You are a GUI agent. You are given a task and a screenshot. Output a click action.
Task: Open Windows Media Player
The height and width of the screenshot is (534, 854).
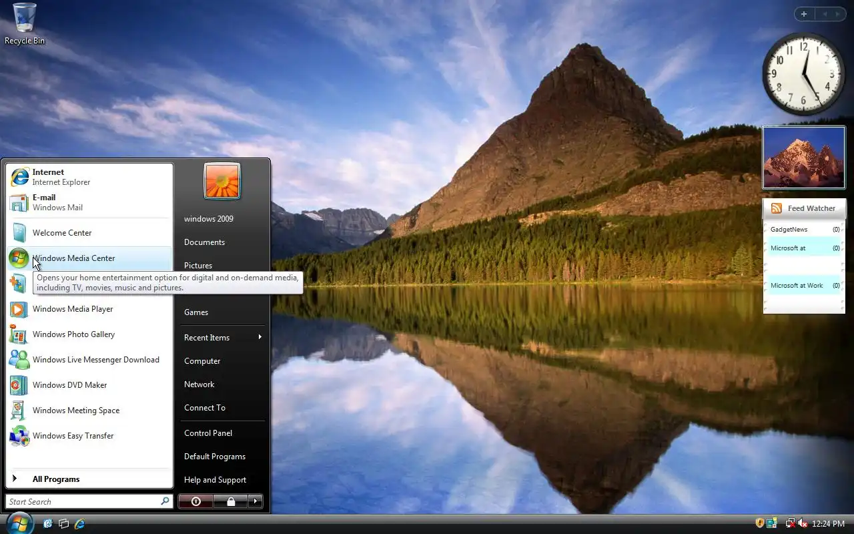coord(89,309)
